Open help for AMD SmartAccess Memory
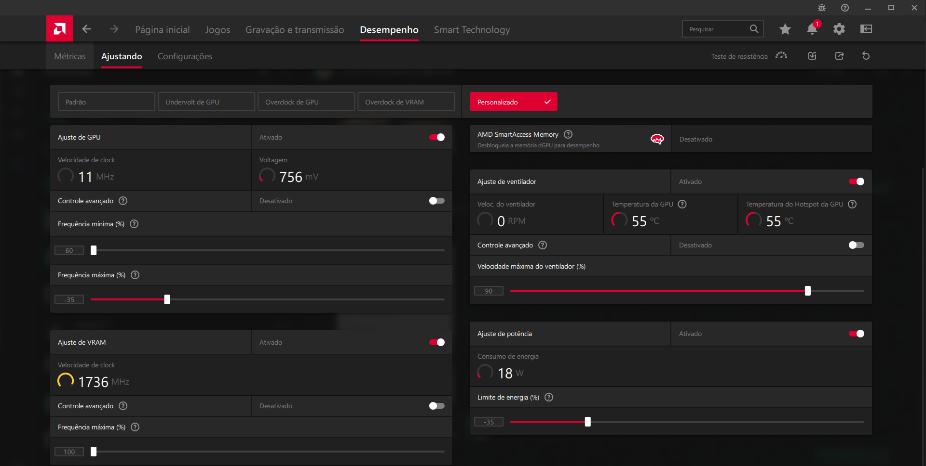The width and height of the screenshot is (926, 466). [x=568, y=134]
